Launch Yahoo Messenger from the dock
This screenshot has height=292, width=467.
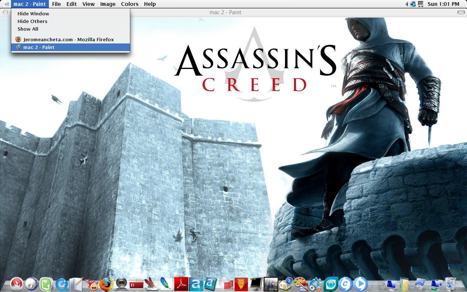[x=92, y=284]
